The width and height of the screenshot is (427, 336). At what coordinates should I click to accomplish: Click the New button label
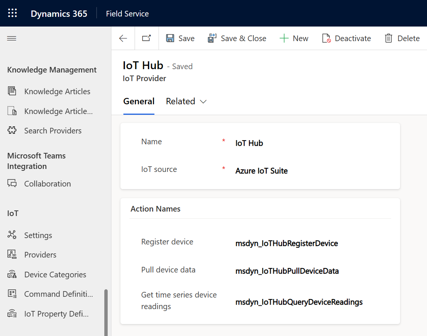[x=301, y=38]
